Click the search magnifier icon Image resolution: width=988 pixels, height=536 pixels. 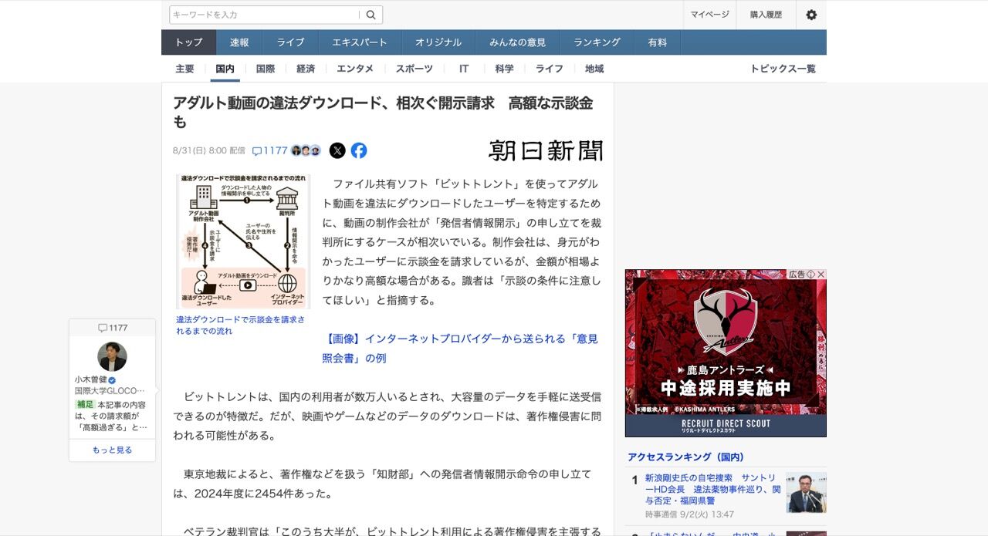point(371,15)
